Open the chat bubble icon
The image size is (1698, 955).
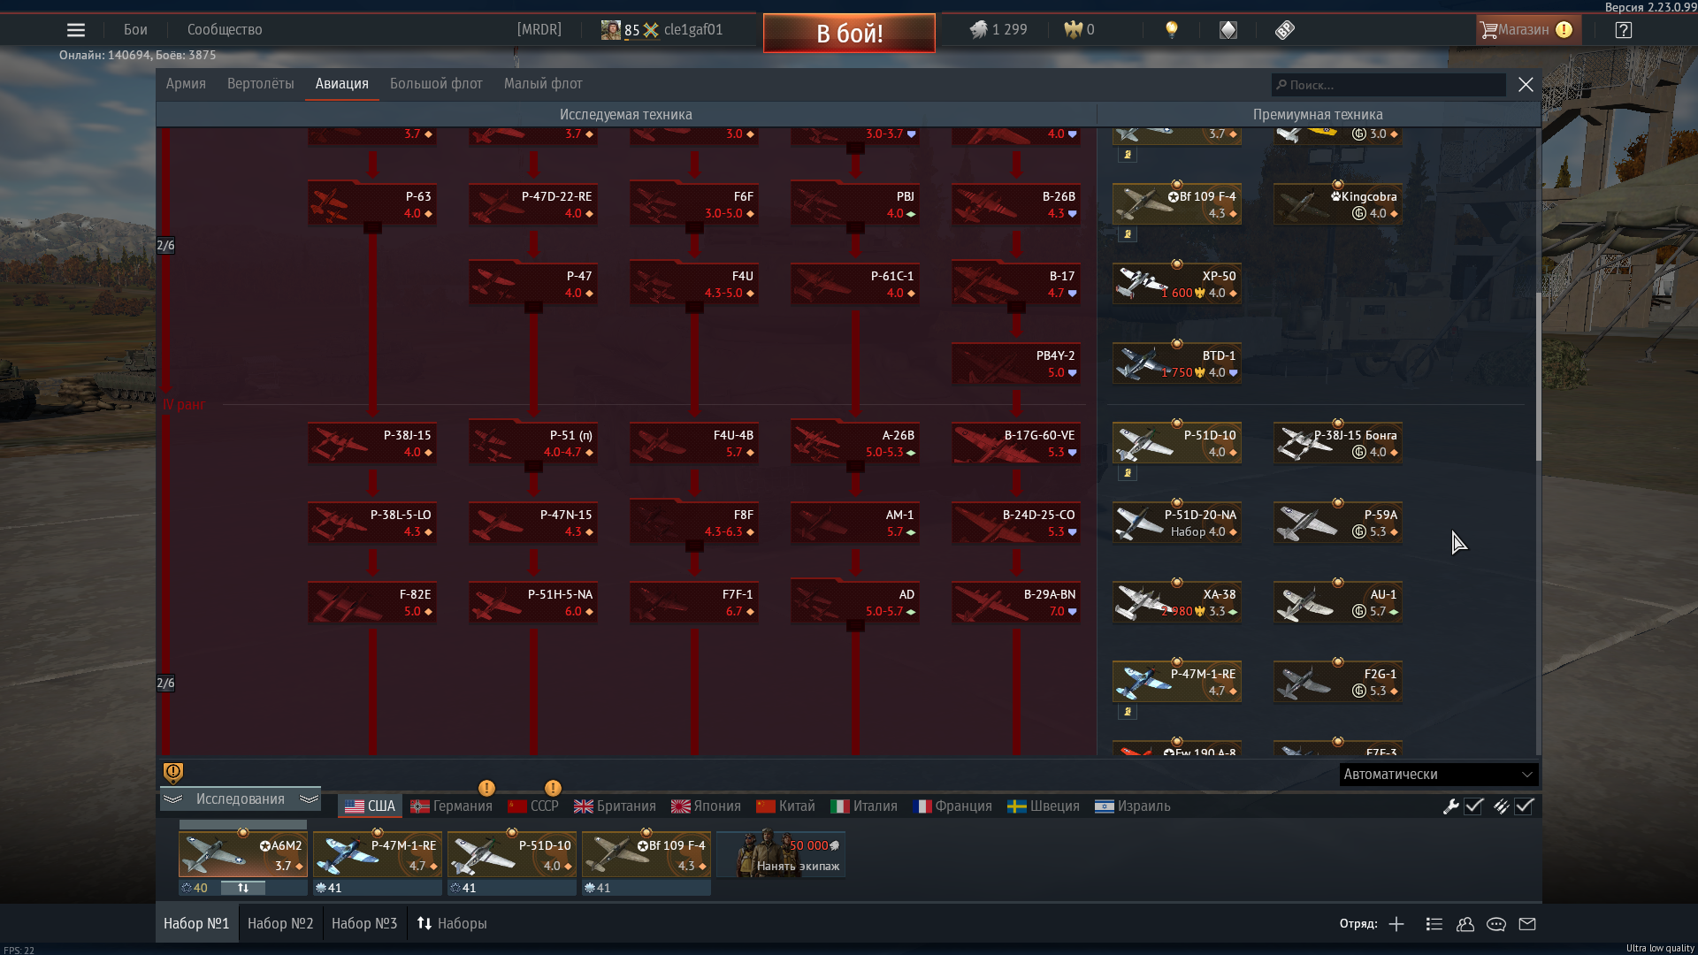[1496, 924]
